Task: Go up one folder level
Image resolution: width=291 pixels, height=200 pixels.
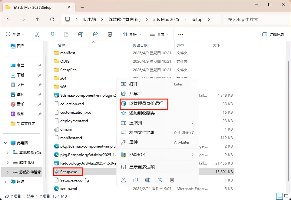Action: point(38,19)
